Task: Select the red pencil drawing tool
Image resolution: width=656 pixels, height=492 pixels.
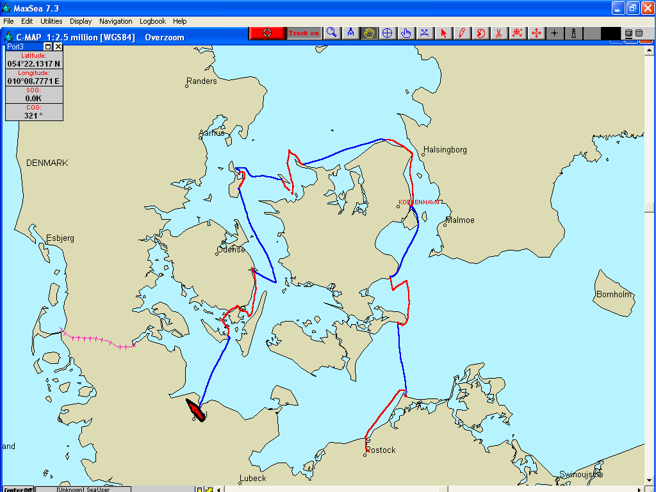Action: (x=462, y=33)
